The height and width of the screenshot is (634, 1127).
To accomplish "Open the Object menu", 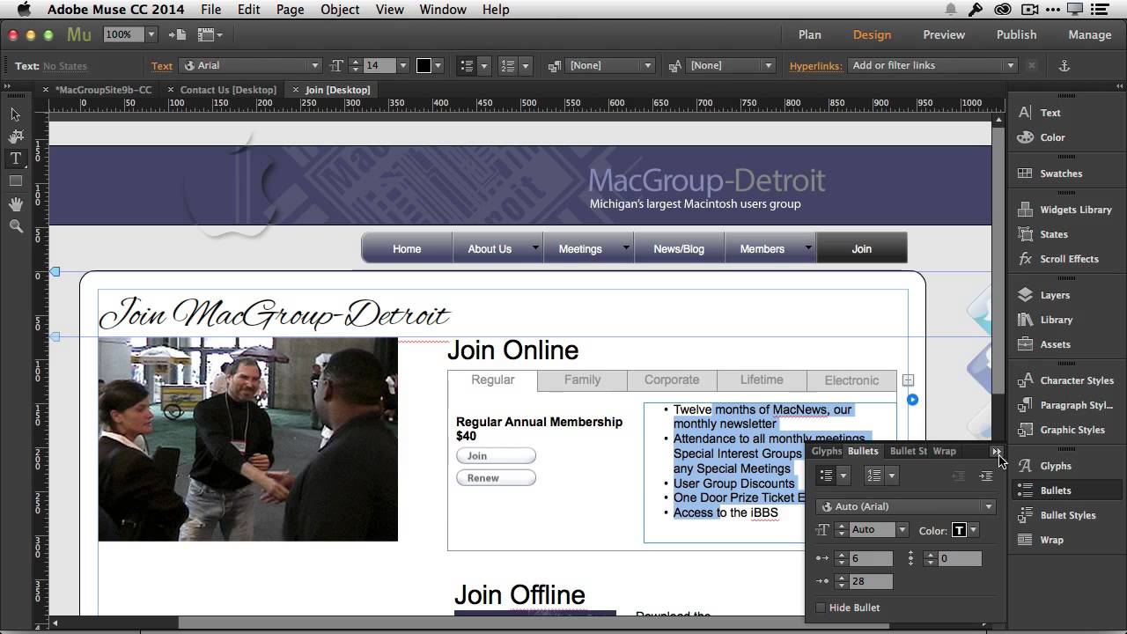I will pos(340,10).
